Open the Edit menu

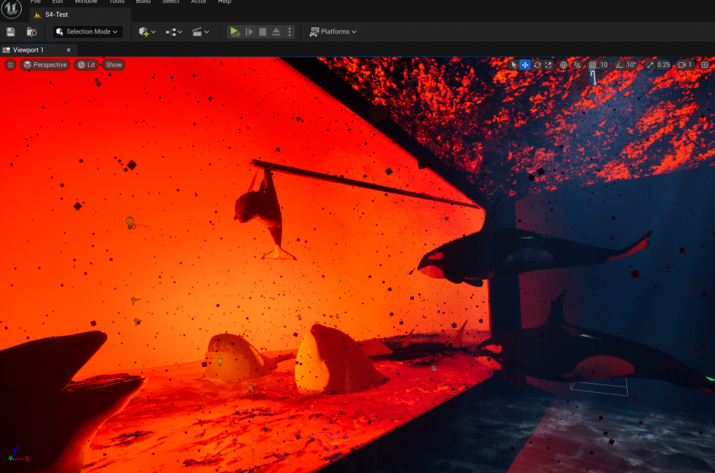57,2
